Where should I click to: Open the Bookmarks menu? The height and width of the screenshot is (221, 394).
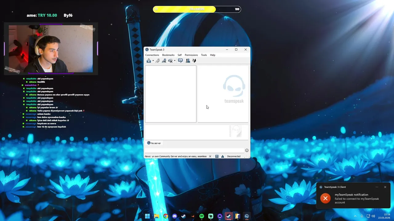pos(168,55)
